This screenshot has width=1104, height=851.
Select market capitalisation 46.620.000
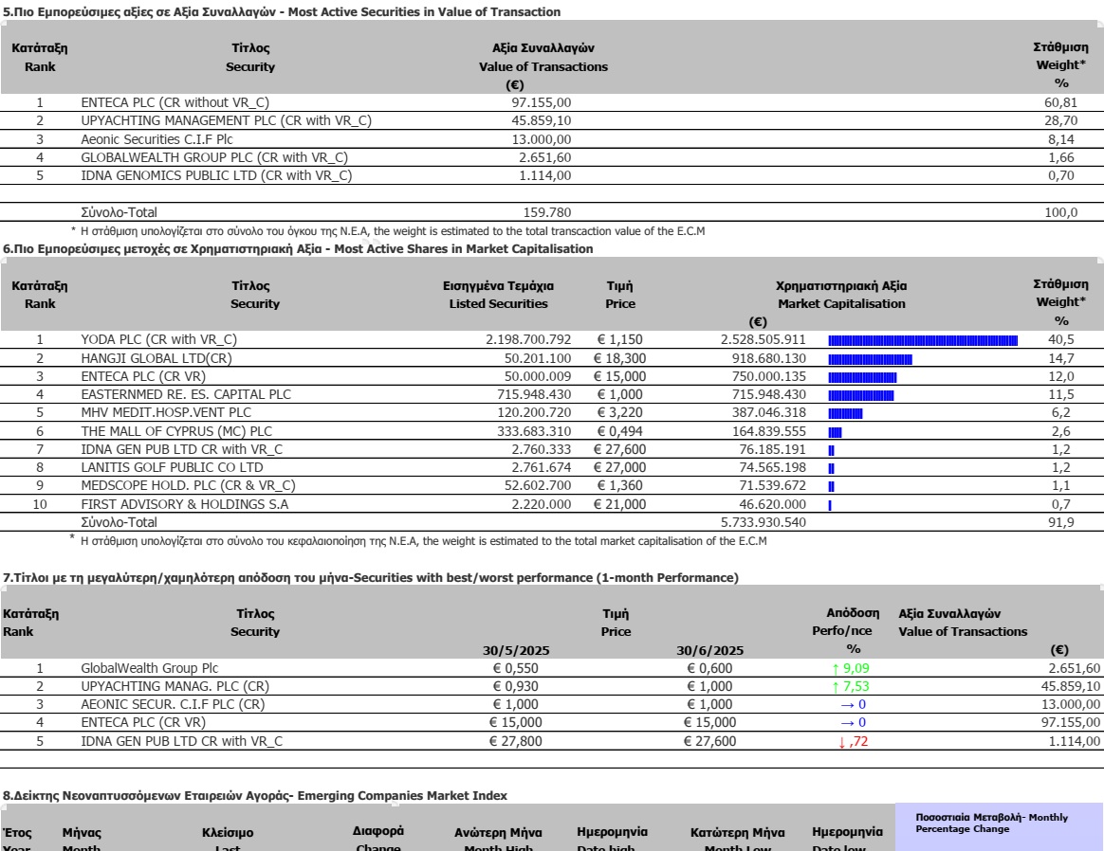pos(772,505)
